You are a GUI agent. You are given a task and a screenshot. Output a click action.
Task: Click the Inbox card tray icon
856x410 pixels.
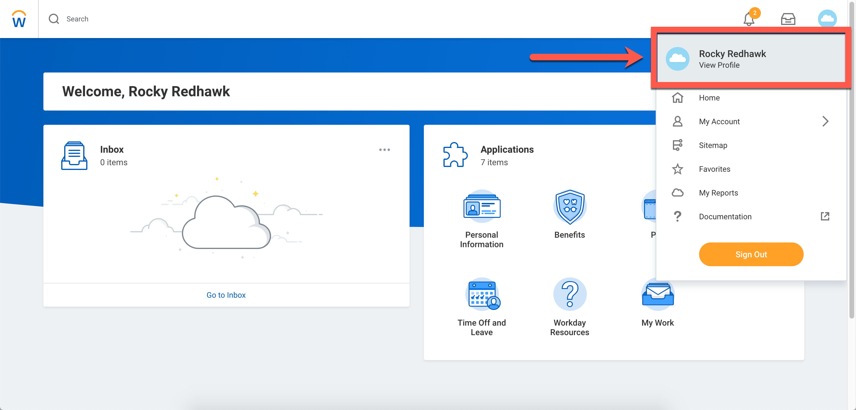(74, 155)
